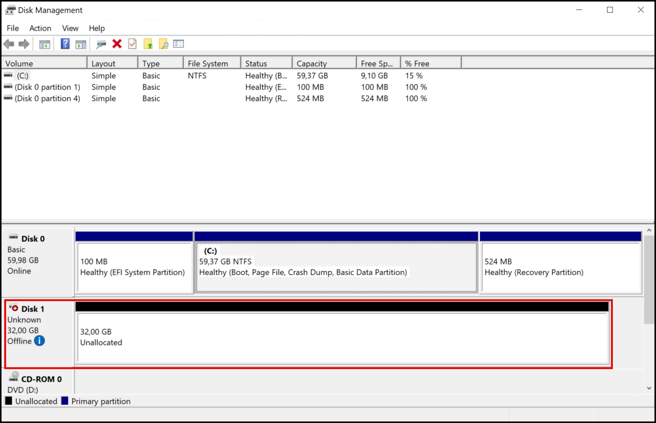Toggle the console tree pane via its toolbar icon
This screenshot has height=423, width=656.
[44, 44]
